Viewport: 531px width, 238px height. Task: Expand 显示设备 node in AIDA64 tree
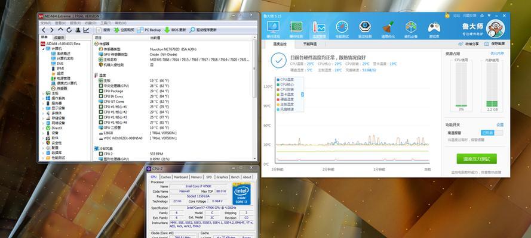pos(44,108)
